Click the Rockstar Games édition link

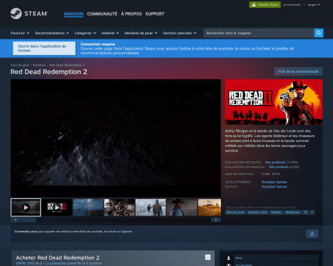coord(274,187)
